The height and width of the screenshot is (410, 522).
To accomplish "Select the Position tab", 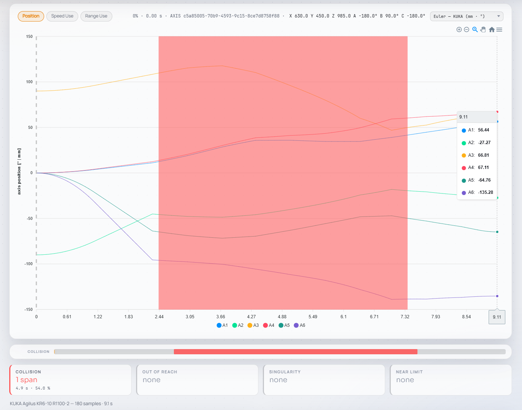I will pos(31,16).
